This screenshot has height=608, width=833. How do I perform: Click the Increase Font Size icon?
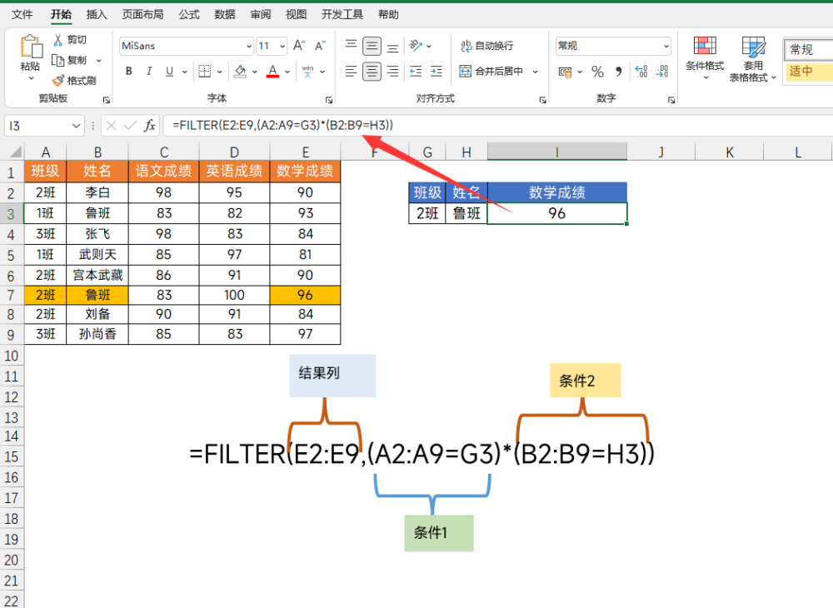coord(299,47)
